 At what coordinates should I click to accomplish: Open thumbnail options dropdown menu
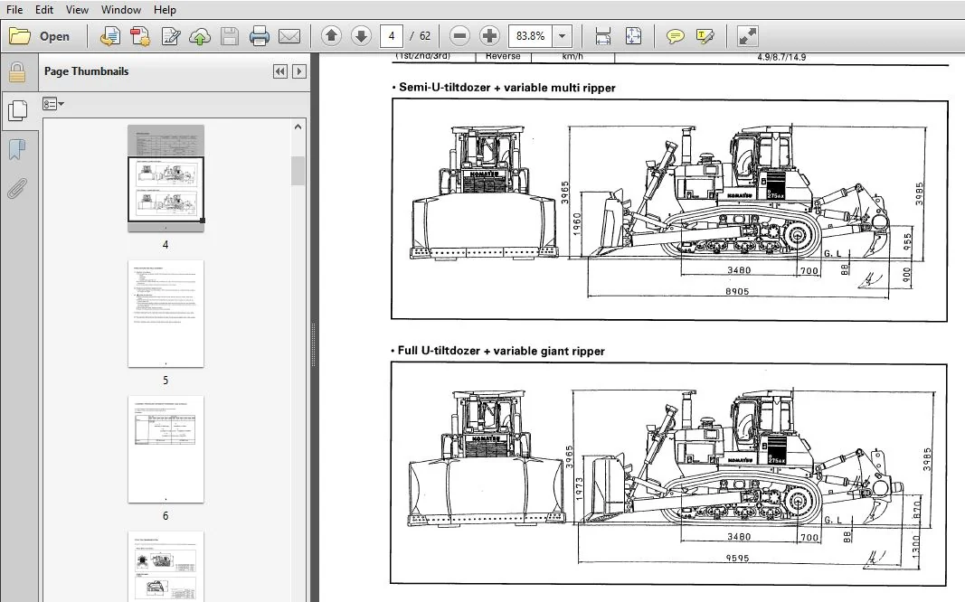click(53, 104)
